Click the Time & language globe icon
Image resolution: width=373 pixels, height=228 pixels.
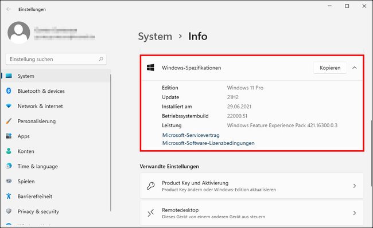click(x=9, y=166)
